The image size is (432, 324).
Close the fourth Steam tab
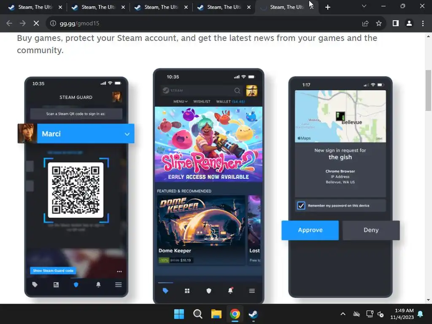(249, 7)
